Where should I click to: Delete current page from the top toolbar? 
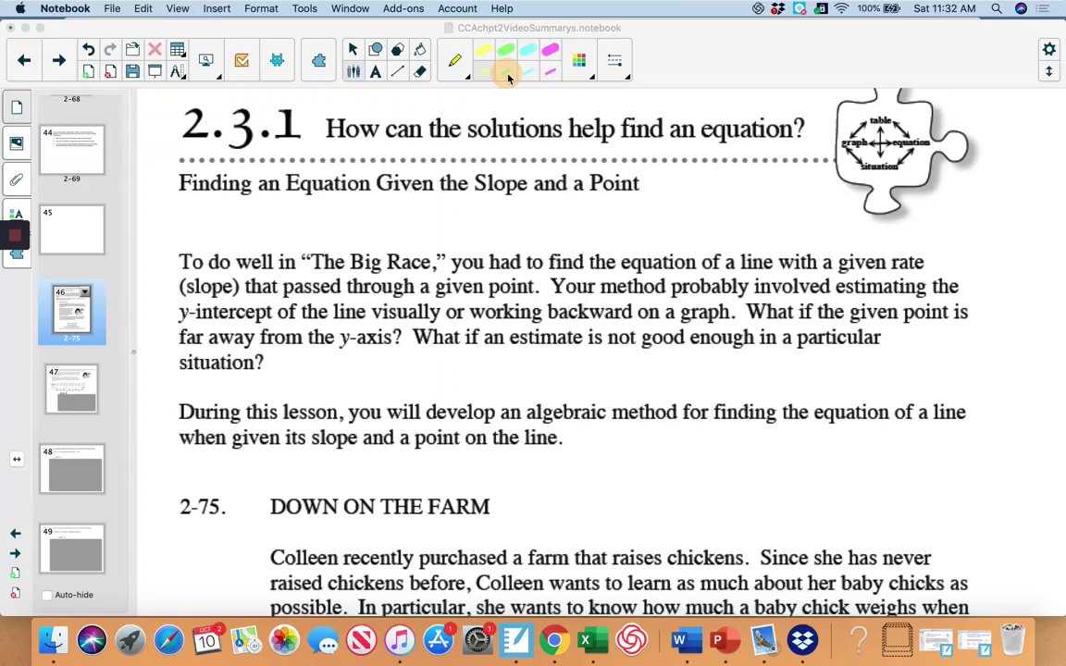click(x=110, y=71)
